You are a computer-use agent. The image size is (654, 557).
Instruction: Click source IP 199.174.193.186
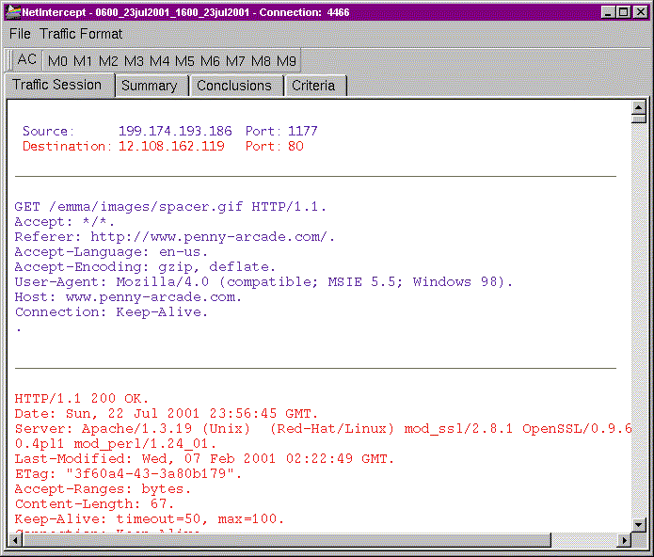coord(175,131)
